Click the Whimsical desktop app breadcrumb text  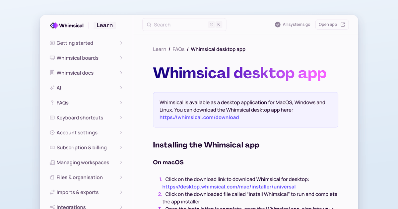pyautogui.click(x=218, y=49)
